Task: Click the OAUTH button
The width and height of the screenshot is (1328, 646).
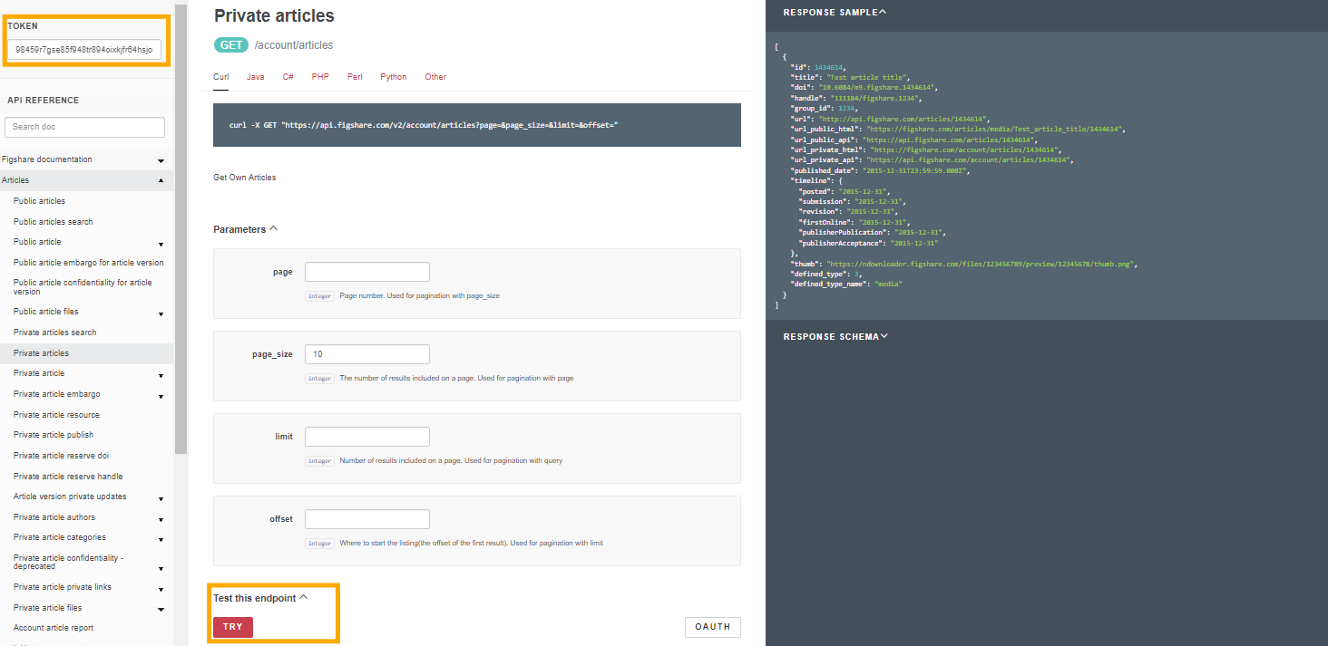Action: pos(712,627)
